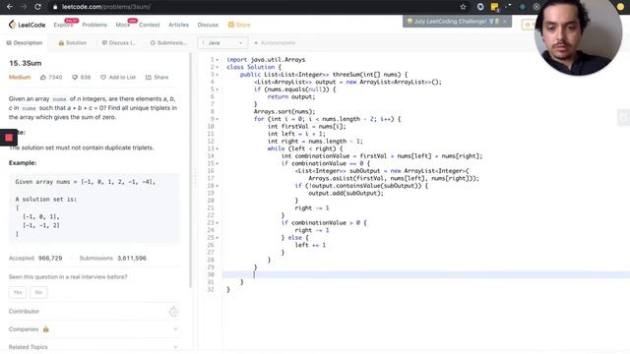Click the Contributor avatar icon
630x354 pixels.
click(x=173, y=312)
